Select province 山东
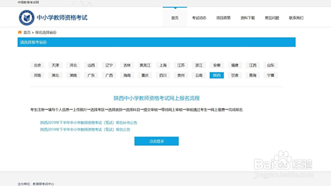This screenshot has height=186, width=331. click(270, 65)
